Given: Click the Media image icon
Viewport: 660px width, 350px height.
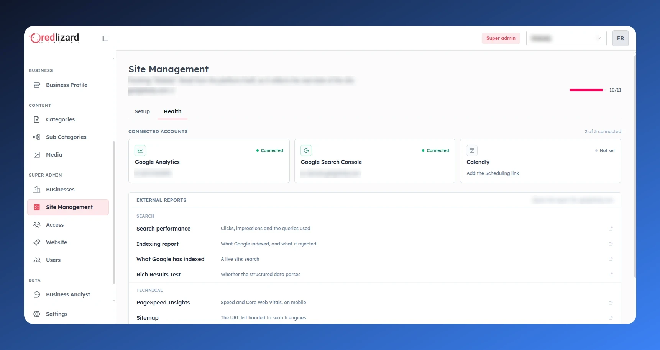Looking at the screenshot, I should coord(37,155).
